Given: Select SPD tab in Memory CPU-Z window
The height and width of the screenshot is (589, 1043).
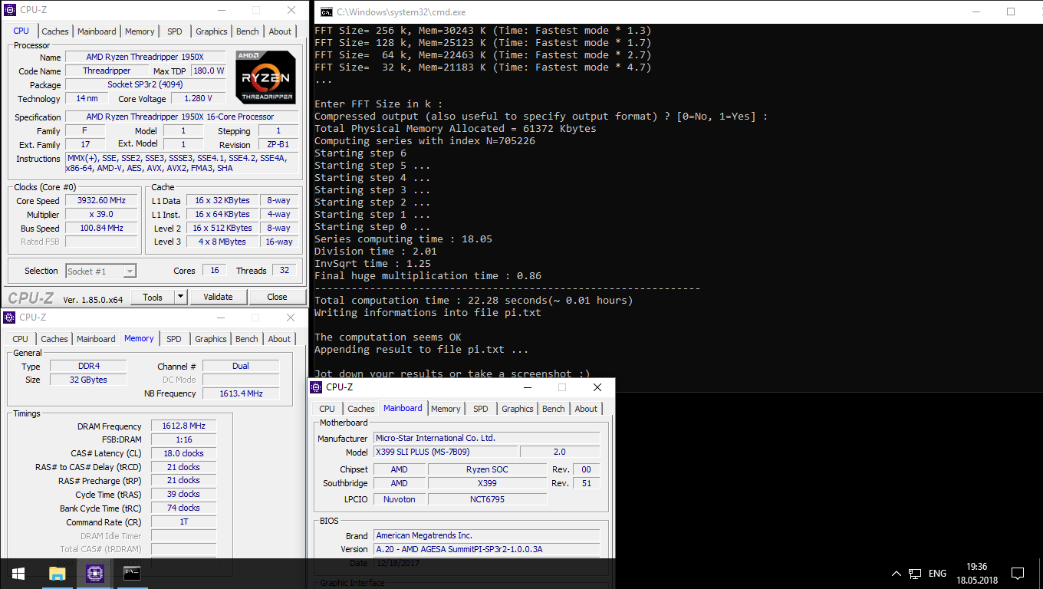Looking at the screenshot, I should coord(174,339).
